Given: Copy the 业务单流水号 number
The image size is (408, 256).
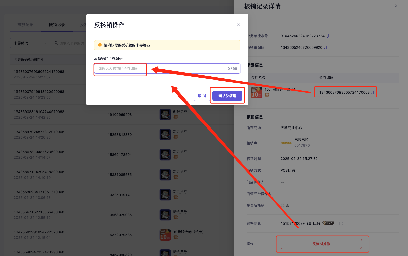Looking at the screenshot, I should [x=327, y=36].
